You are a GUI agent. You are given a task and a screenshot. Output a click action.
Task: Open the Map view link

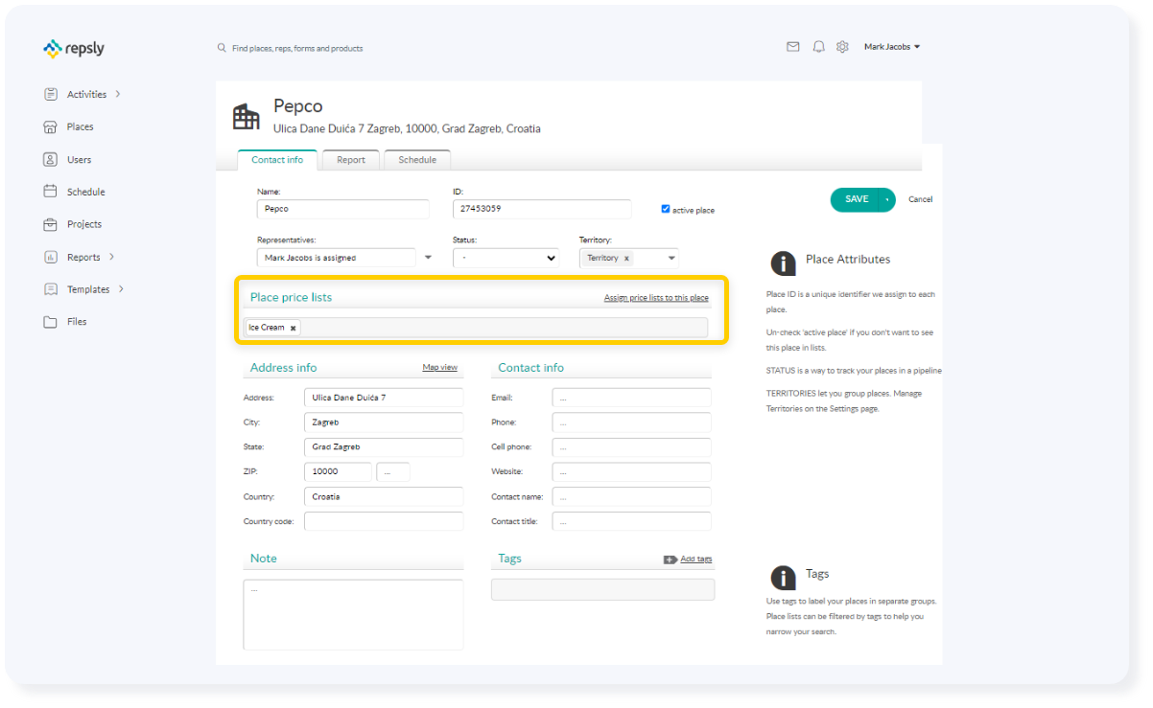click(440, 368)
